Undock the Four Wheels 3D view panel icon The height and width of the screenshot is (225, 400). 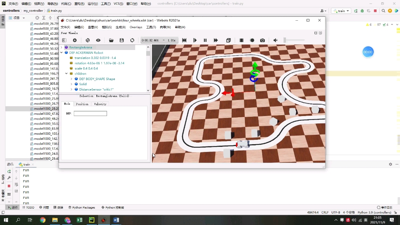click(x=316, y=33)
